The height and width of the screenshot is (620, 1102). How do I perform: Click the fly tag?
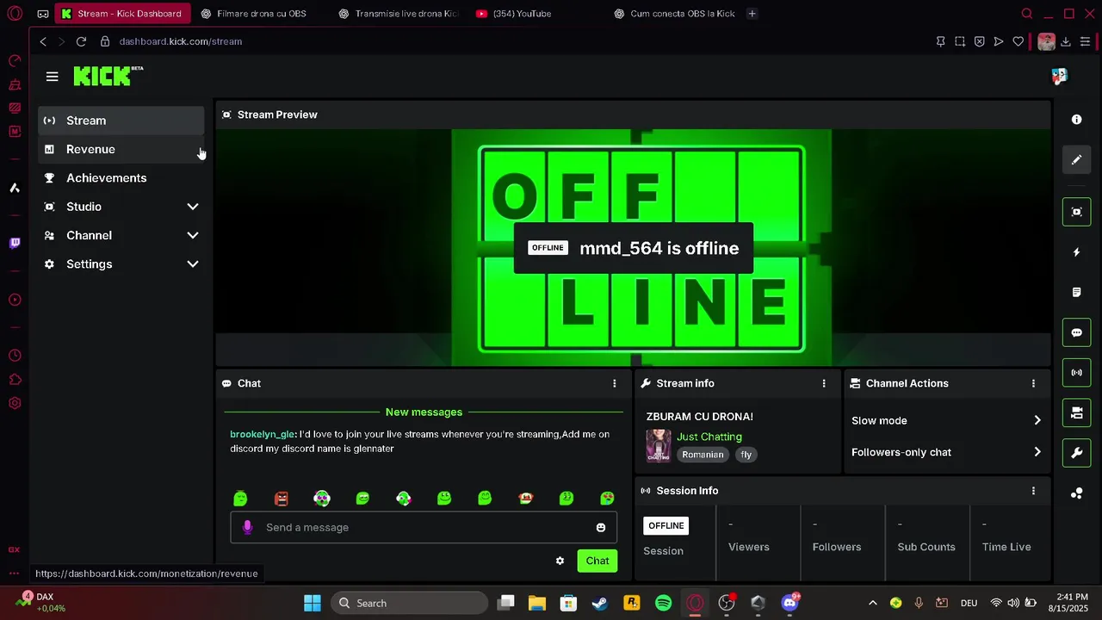pos(746,455)
